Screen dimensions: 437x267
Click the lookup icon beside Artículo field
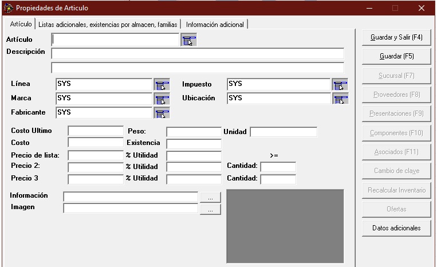[x=188, y=40]
